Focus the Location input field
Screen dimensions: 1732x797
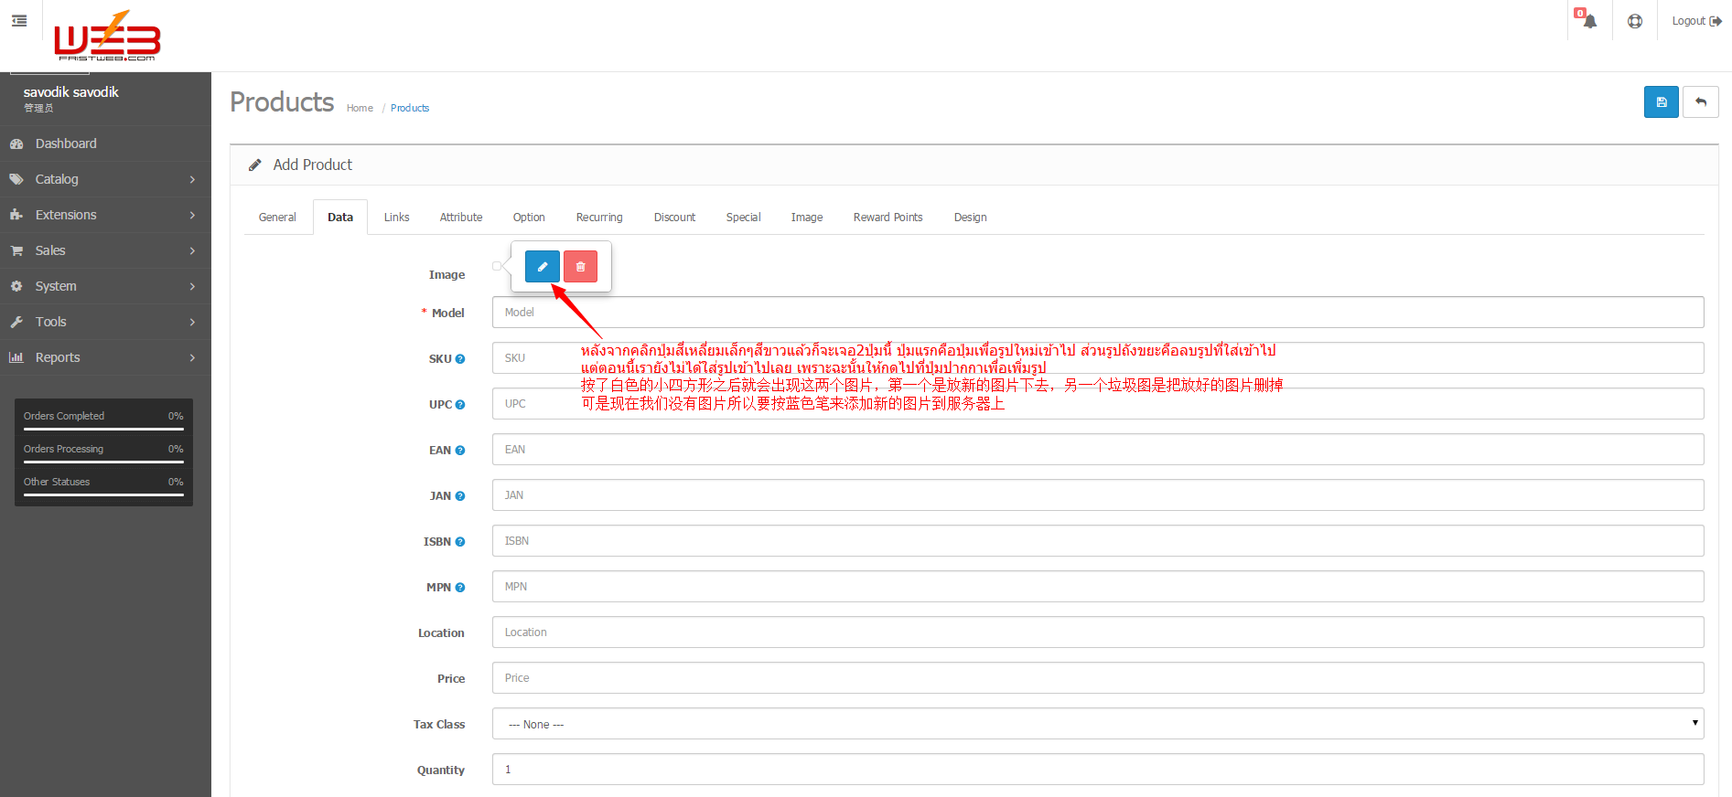click(x=1098, y=632)
